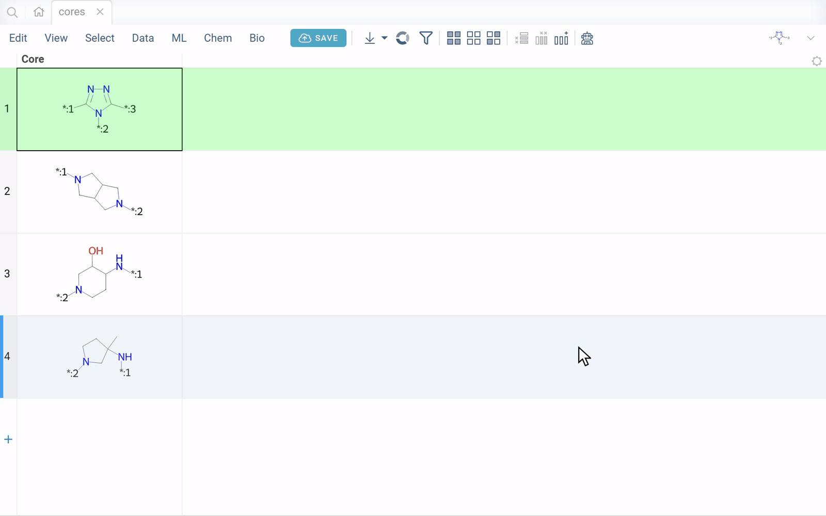The image size is (826, 516).
Task: Click the download arrow icon
Action: pyautogui.click(x=370, y=38)
